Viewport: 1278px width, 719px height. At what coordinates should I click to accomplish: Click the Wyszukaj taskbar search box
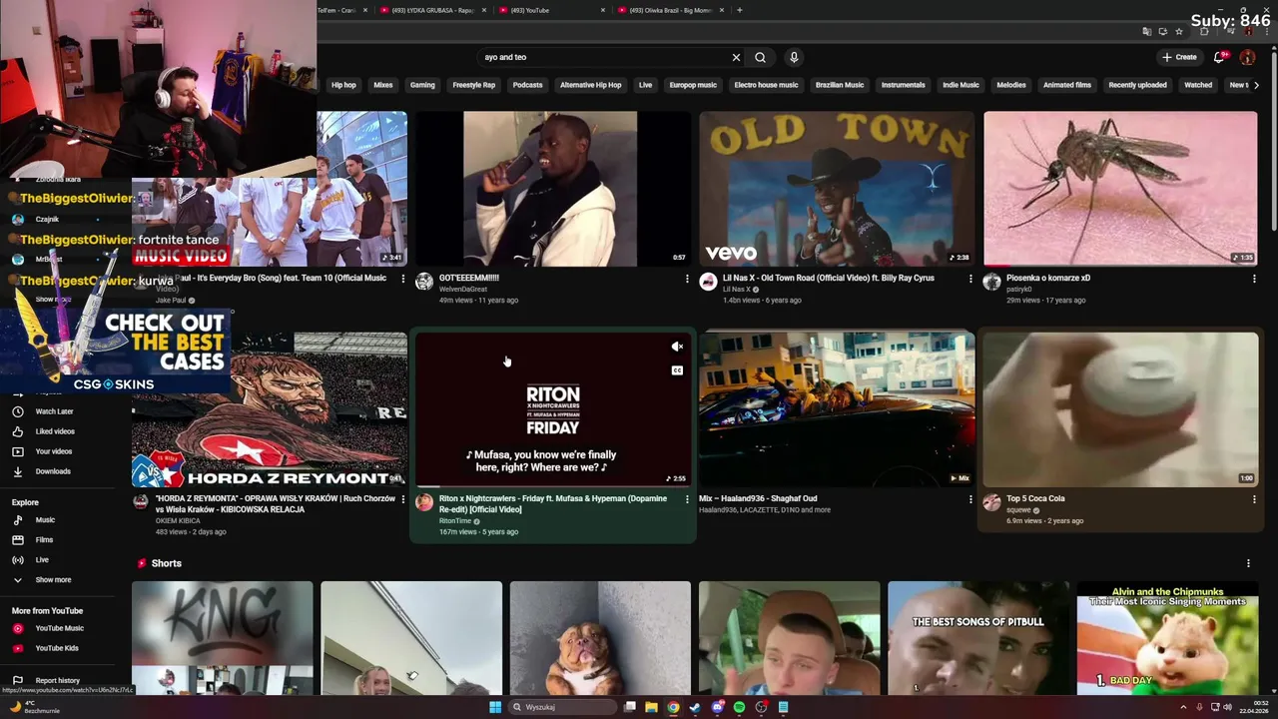pyautogui.click(x=562, y=707)
